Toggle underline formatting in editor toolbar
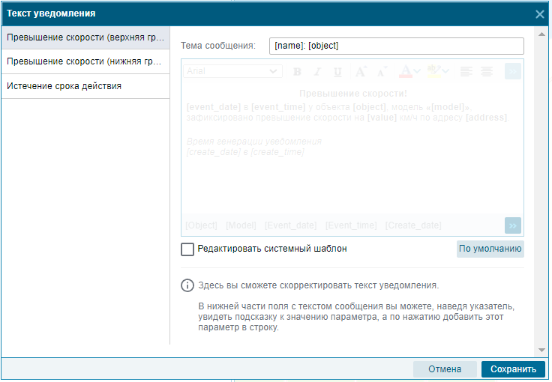The width and height of the screenshot is (552, 382). [337, 72]
